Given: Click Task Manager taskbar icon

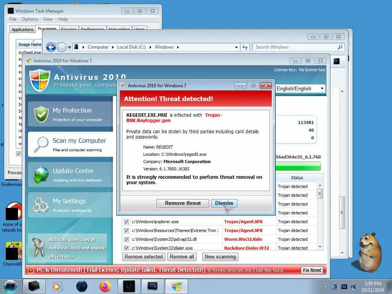Looking at the screenshot, I should [129, 286].
